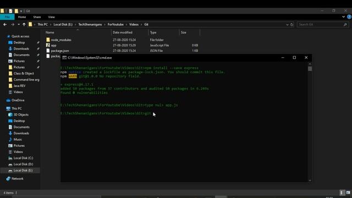Select the node_modules folder

(x=61, y=40)
